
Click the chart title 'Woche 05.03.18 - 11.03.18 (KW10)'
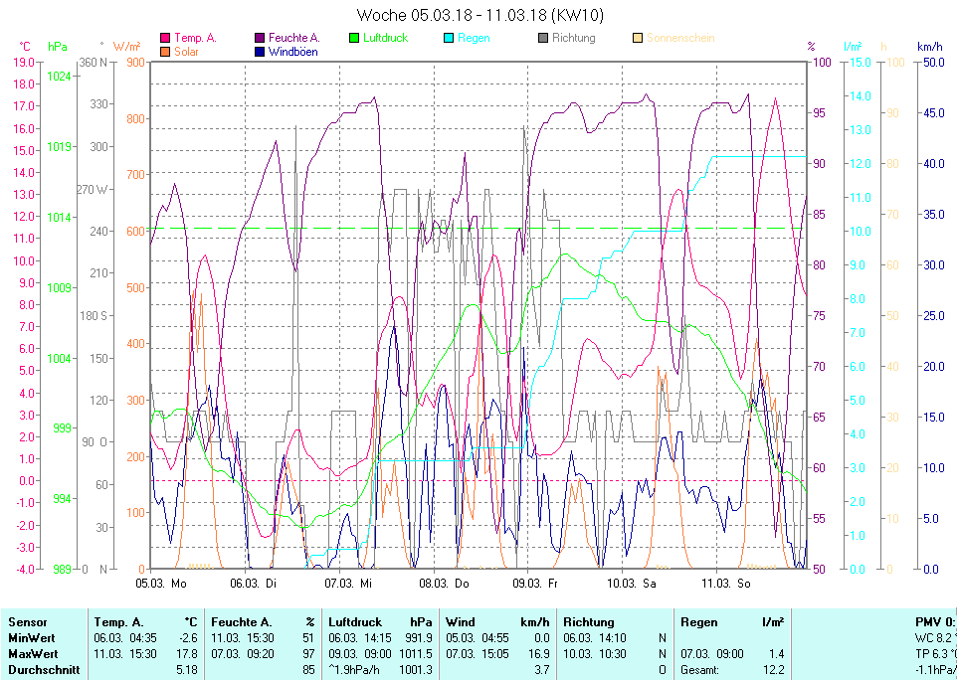(x=479, y=15)
